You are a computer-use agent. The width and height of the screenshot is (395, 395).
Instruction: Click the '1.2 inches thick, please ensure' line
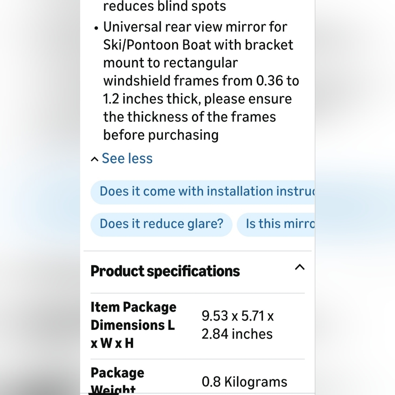pos(197,99)
